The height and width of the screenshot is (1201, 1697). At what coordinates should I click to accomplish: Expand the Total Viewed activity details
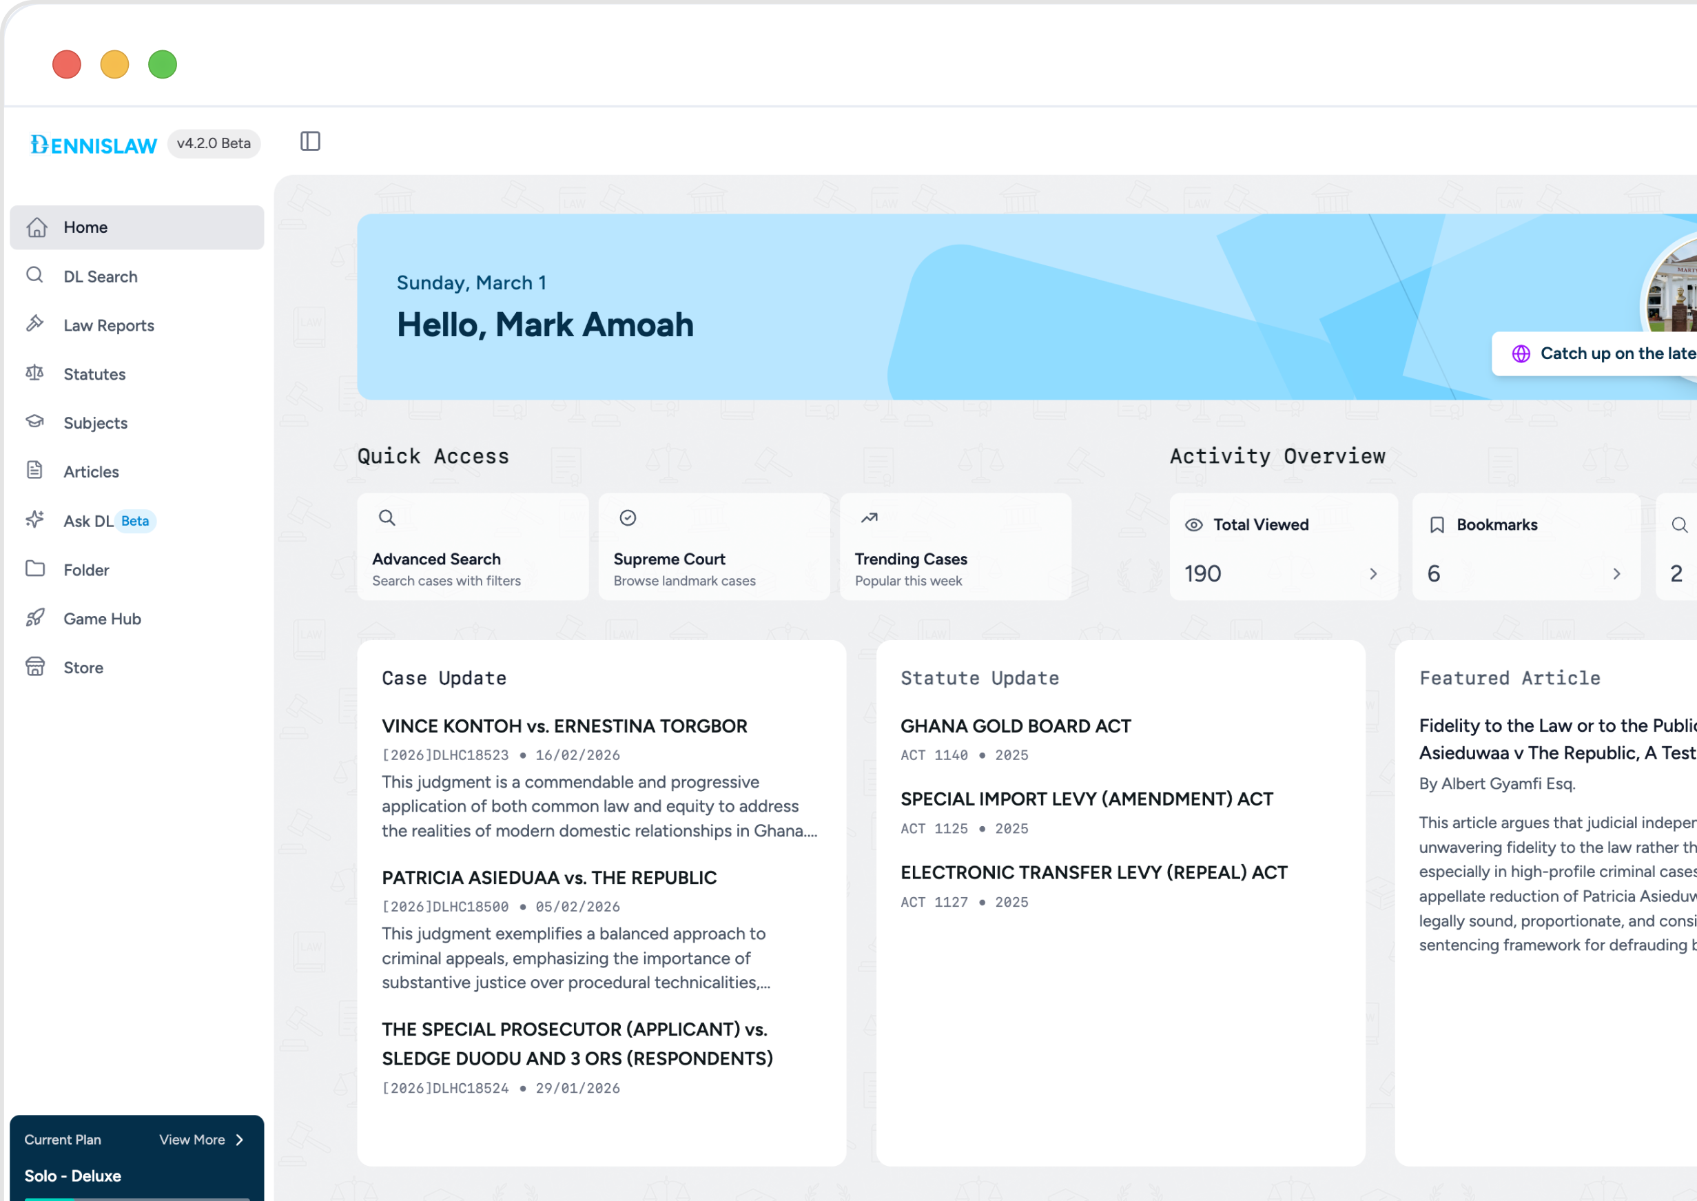(1374, 573)
